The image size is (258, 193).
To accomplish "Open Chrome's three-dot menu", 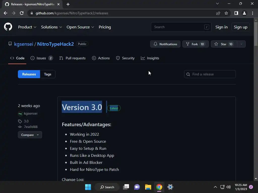I will point(252,13).
